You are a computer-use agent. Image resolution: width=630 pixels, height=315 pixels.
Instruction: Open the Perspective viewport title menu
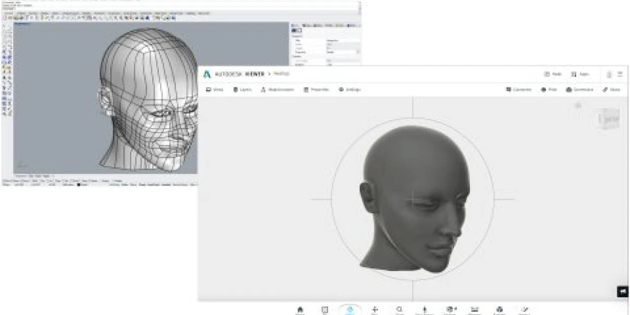(x=21, y=24)
